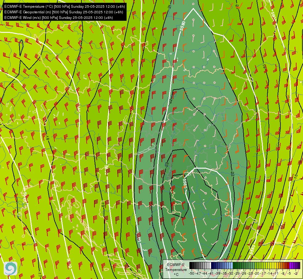The image size is (303, 279).
Task: Click the 5600 geopotential label at the top right
Action: click(273, 16)
